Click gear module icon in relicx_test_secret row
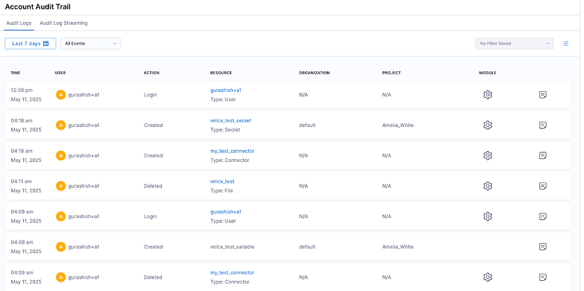 (488, 125)
